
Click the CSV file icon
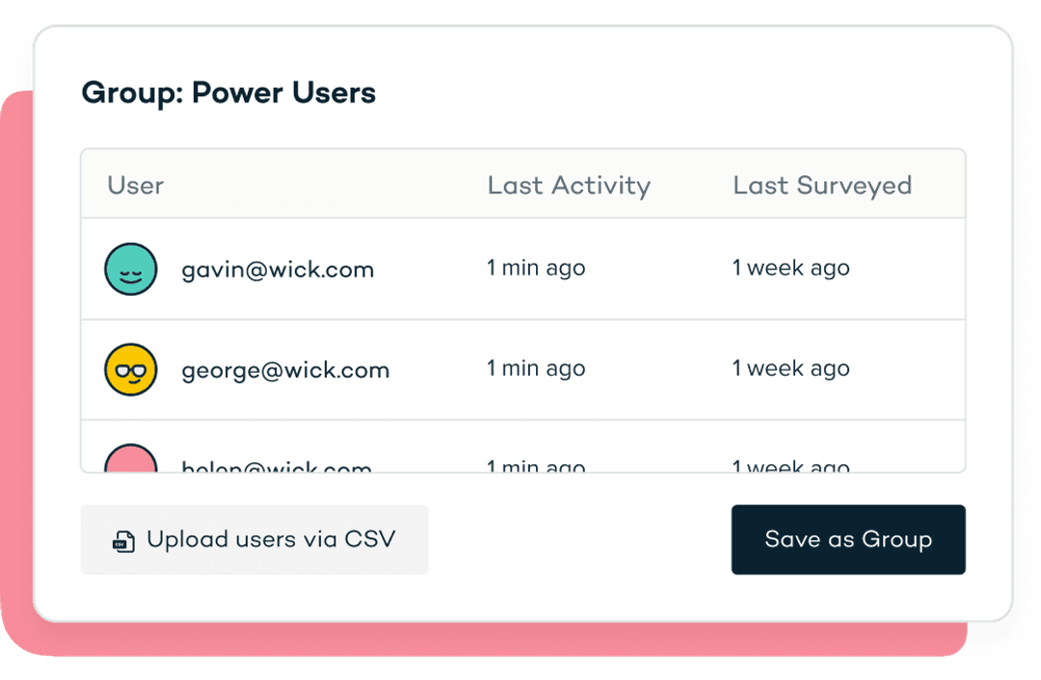coord(123,541)
